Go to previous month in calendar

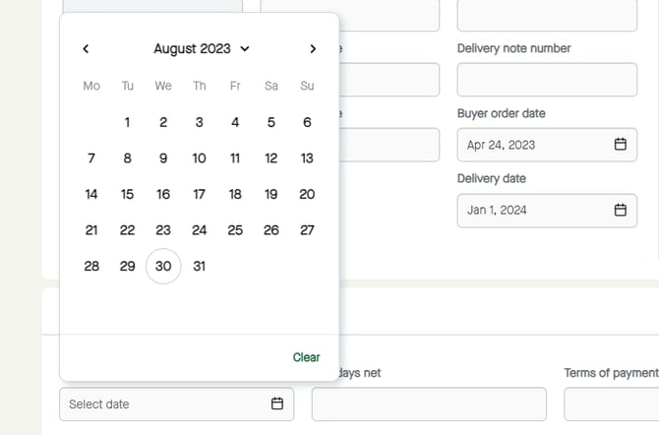point(87,48)
